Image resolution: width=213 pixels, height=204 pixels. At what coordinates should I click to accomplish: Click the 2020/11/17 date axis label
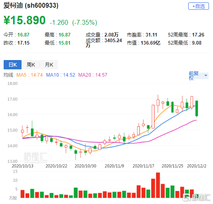143,166
